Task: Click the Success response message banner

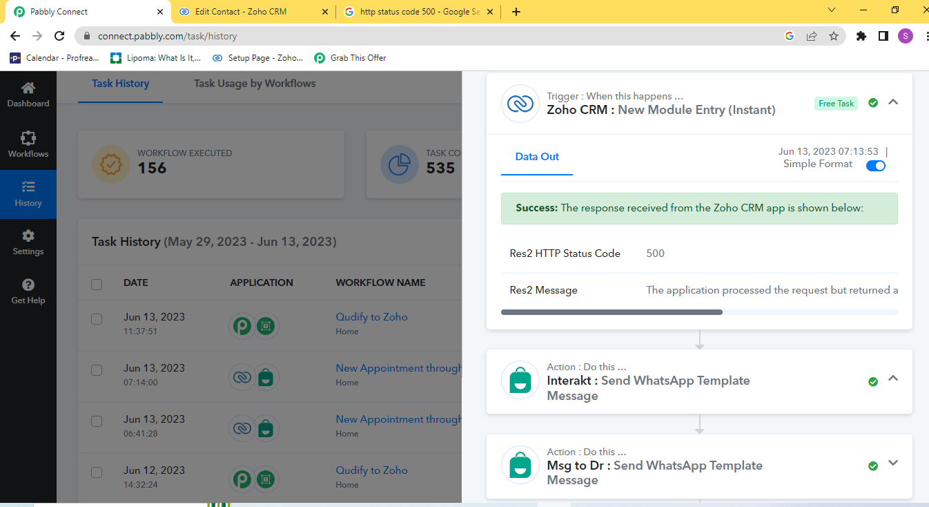Action: click(x=699, y=208)
